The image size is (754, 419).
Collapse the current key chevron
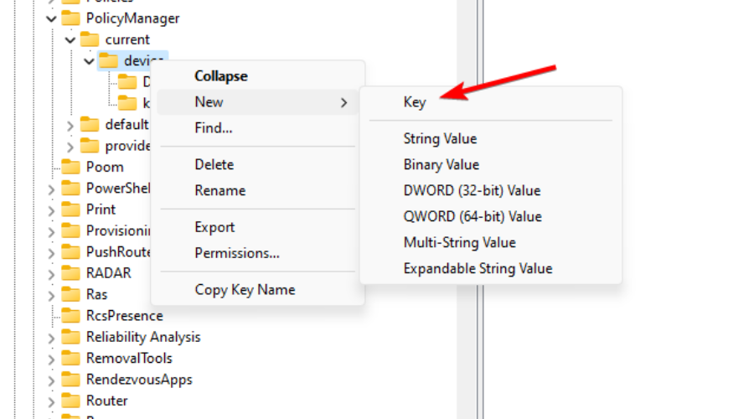point(70,39)
